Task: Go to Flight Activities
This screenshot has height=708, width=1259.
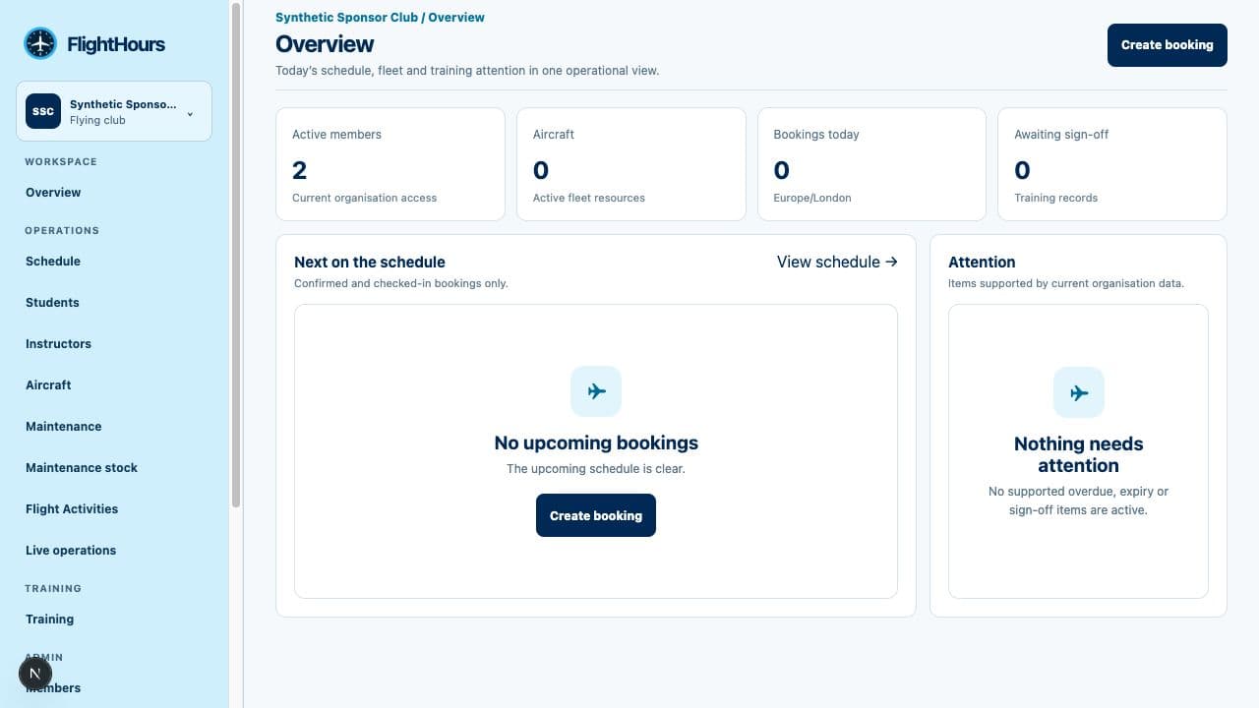Action: (x=72, y=509)
